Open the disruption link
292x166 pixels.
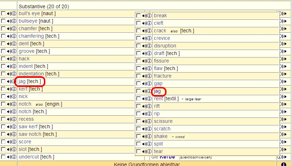(x=165, y=46)
